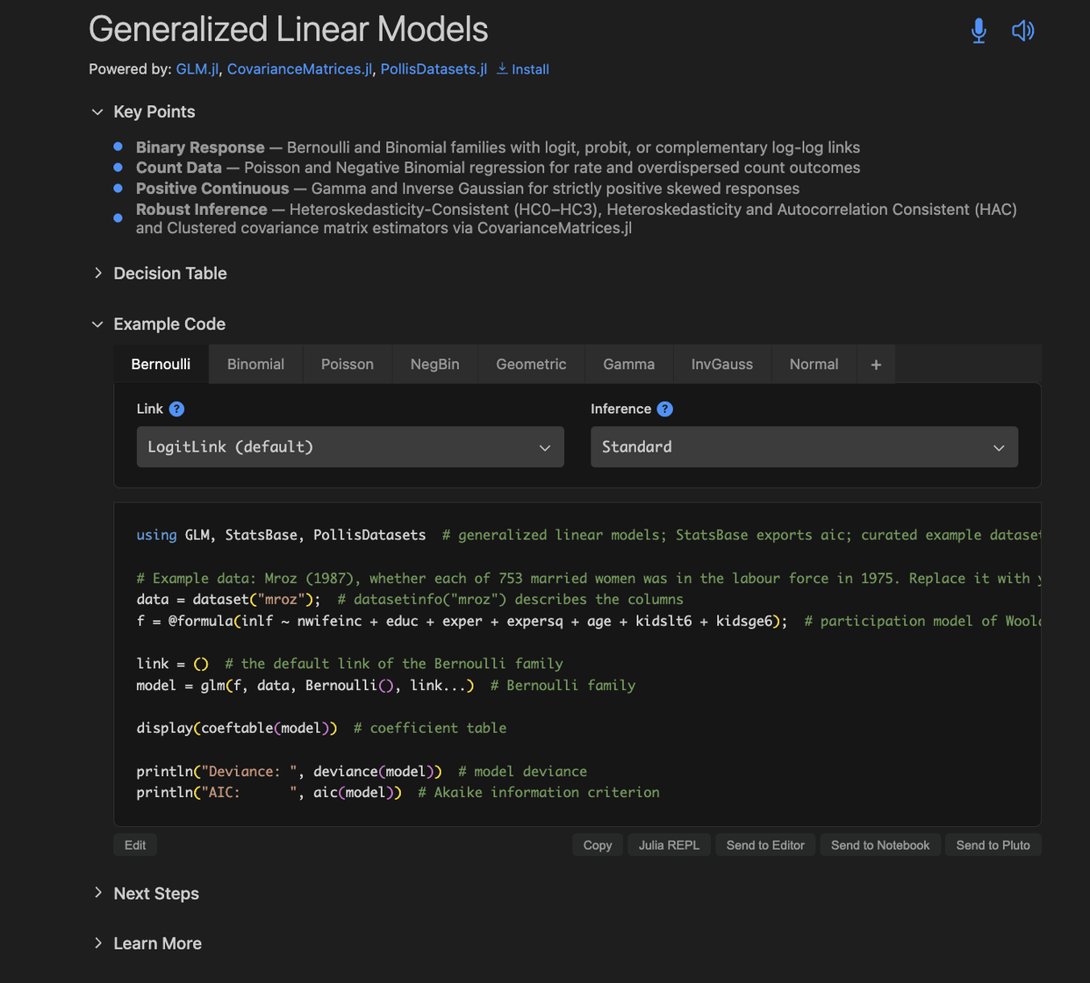Click the Edit button
The height and width of the screenshot is (983, 1090).
(x=135, y=845)
